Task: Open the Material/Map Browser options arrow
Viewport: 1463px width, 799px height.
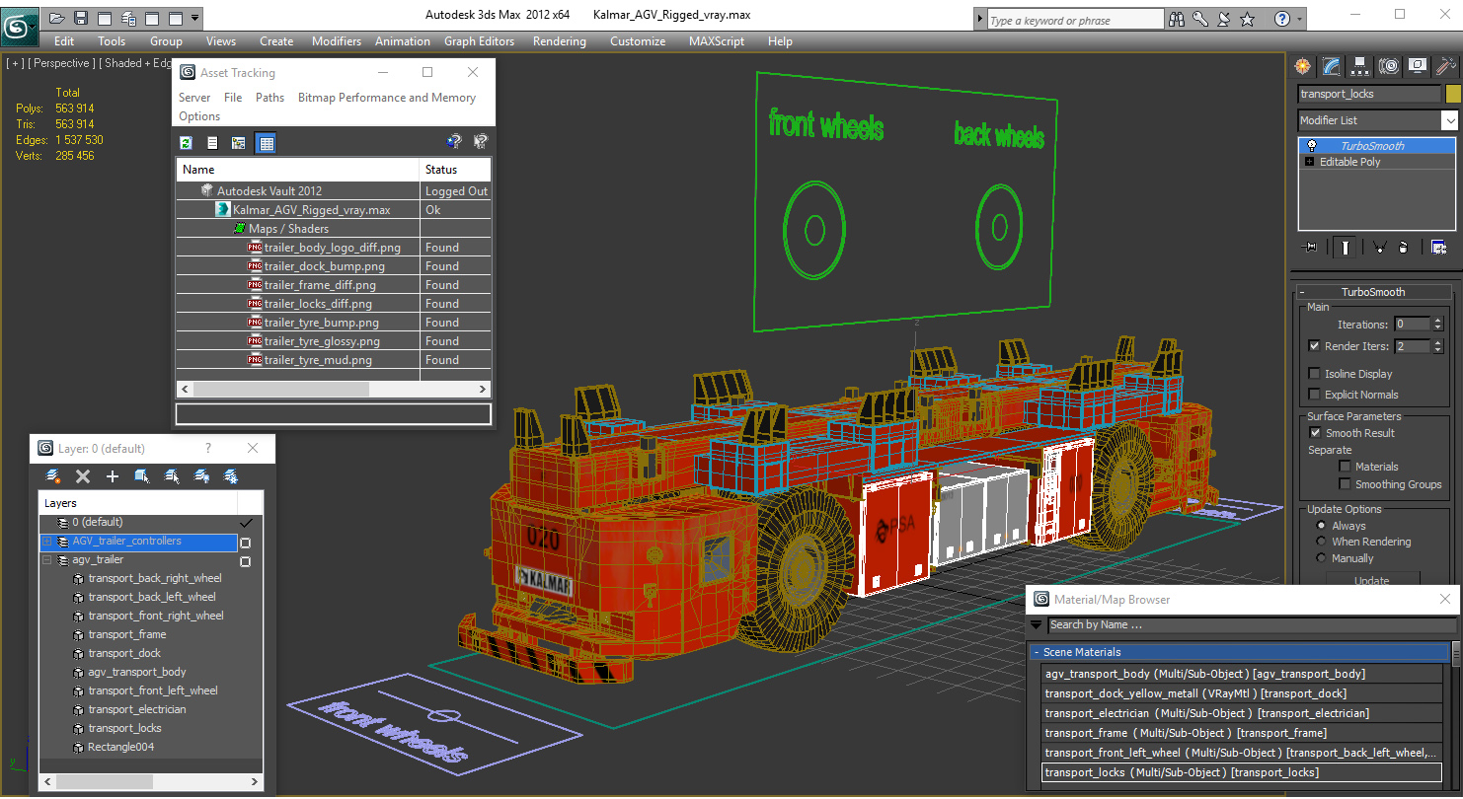Action: click(x=1037, y=624)
